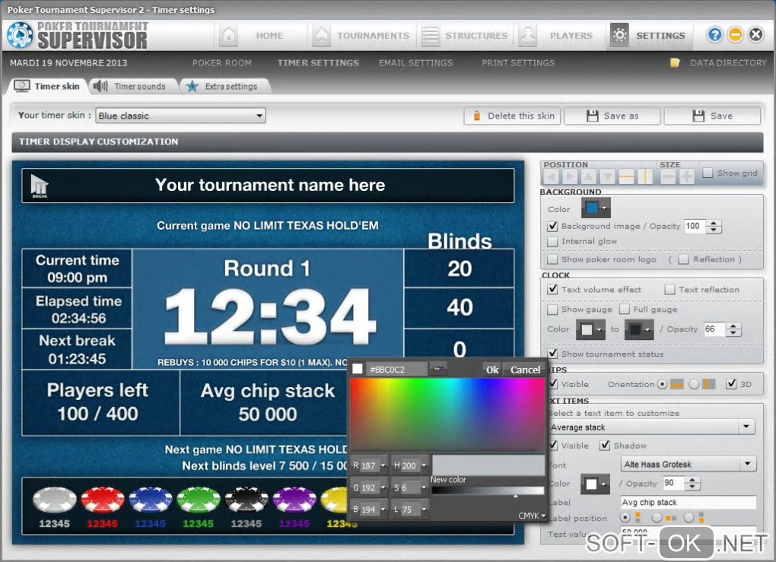
Task: Choose horizontal chips orientation option
Action: click(x=662, y=384)
